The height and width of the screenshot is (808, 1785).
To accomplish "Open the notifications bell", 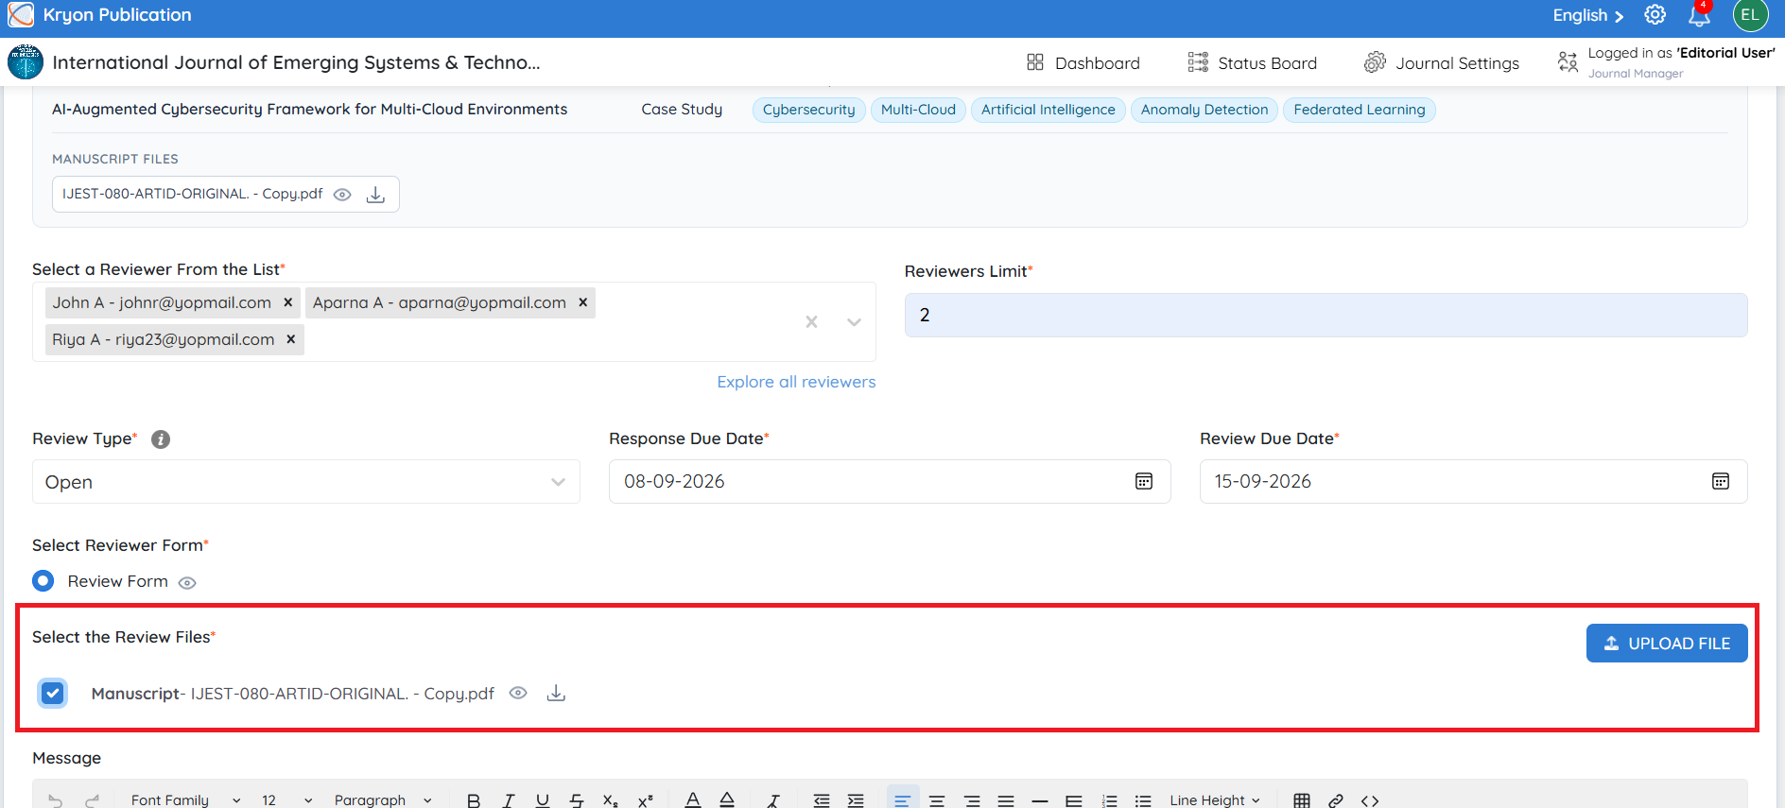I will [x=1699, y=15].
